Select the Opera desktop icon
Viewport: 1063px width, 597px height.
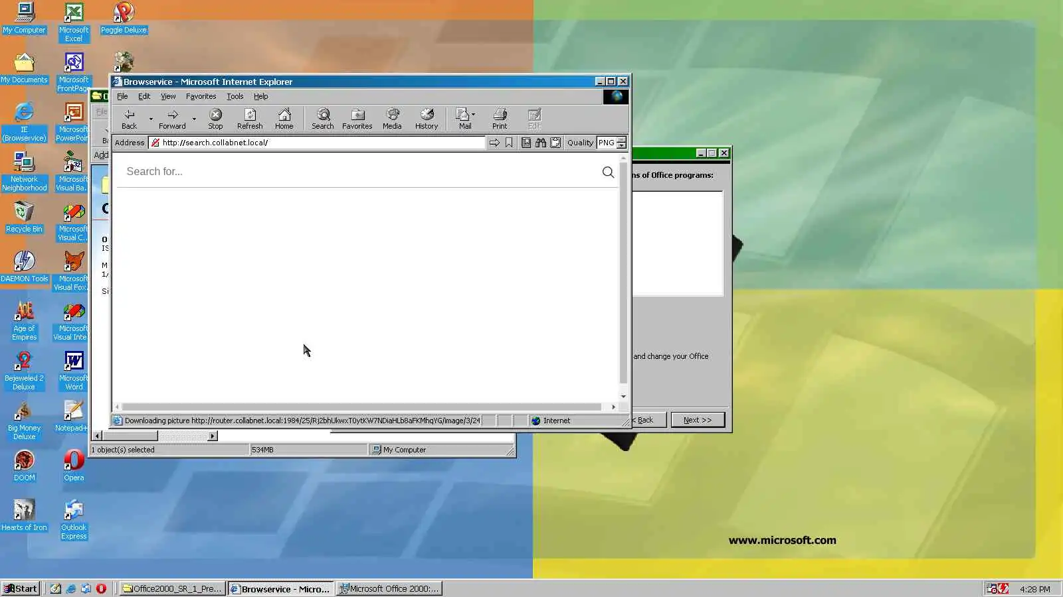tap(74, 466)
